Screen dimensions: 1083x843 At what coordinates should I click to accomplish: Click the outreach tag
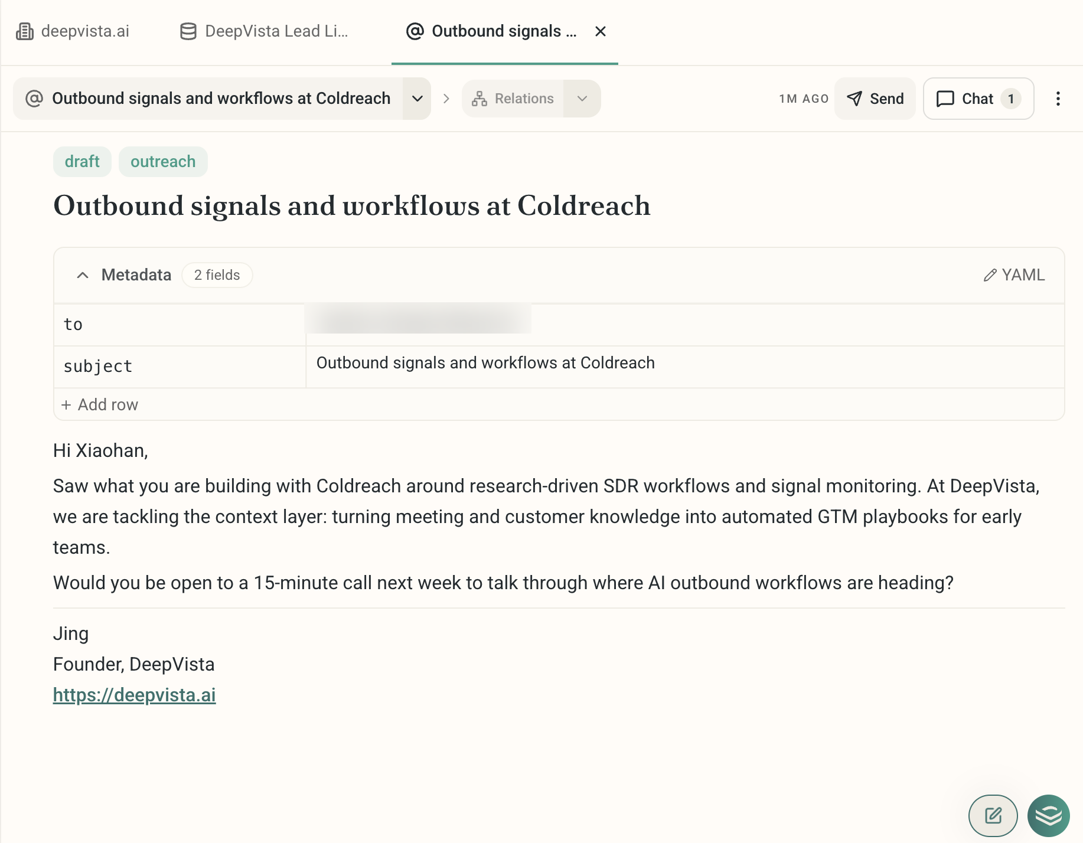[x=163, y=162]
